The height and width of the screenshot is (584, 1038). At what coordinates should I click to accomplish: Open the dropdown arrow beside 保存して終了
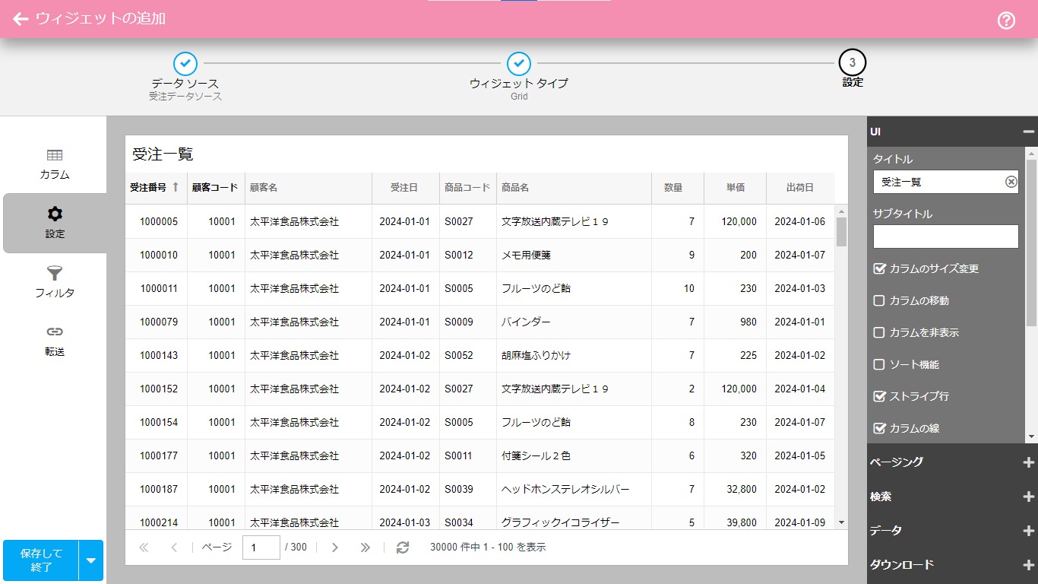[x=91, y=560]
